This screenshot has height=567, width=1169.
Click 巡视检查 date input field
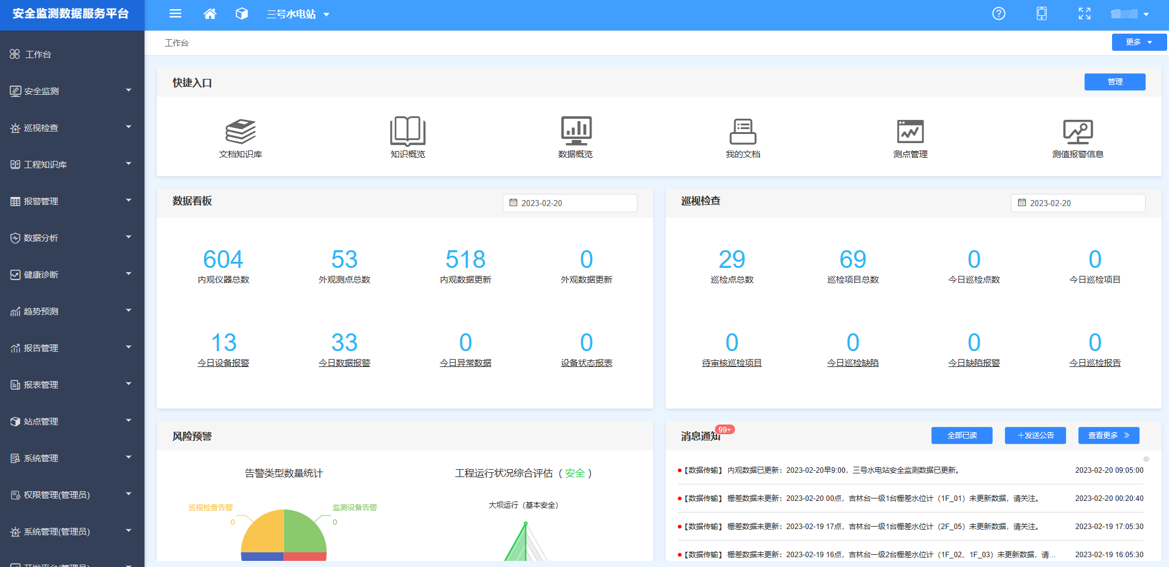coord(1078,203)
